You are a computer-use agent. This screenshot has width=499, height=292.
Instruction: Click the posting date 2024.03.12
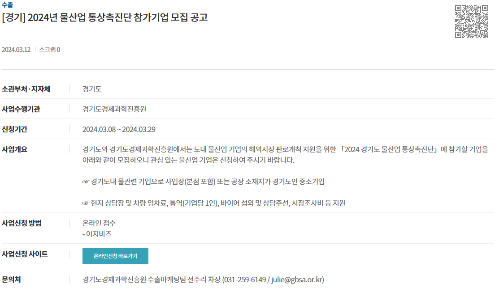tap(16, 50)
